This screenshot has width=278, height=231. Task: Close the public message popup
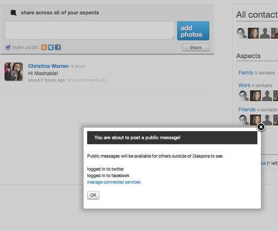[261, 127]
